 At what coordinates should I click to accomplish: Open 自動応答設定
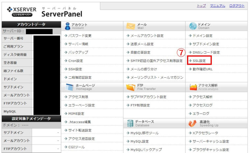tap(140, 52)
